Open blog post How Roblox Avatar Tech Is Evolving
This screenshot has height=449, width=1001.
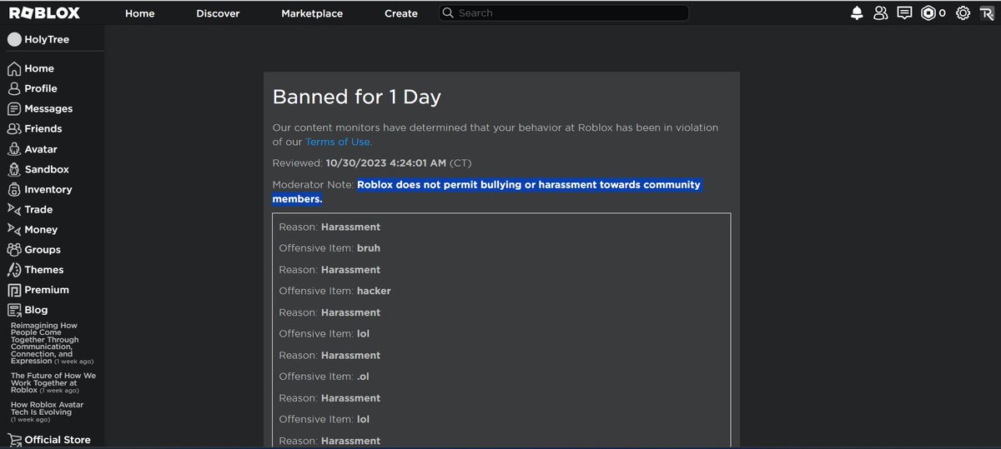(47, 412)
